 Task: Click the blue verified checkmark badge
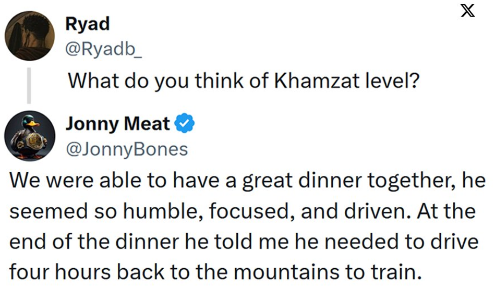(x=186, y=124)
